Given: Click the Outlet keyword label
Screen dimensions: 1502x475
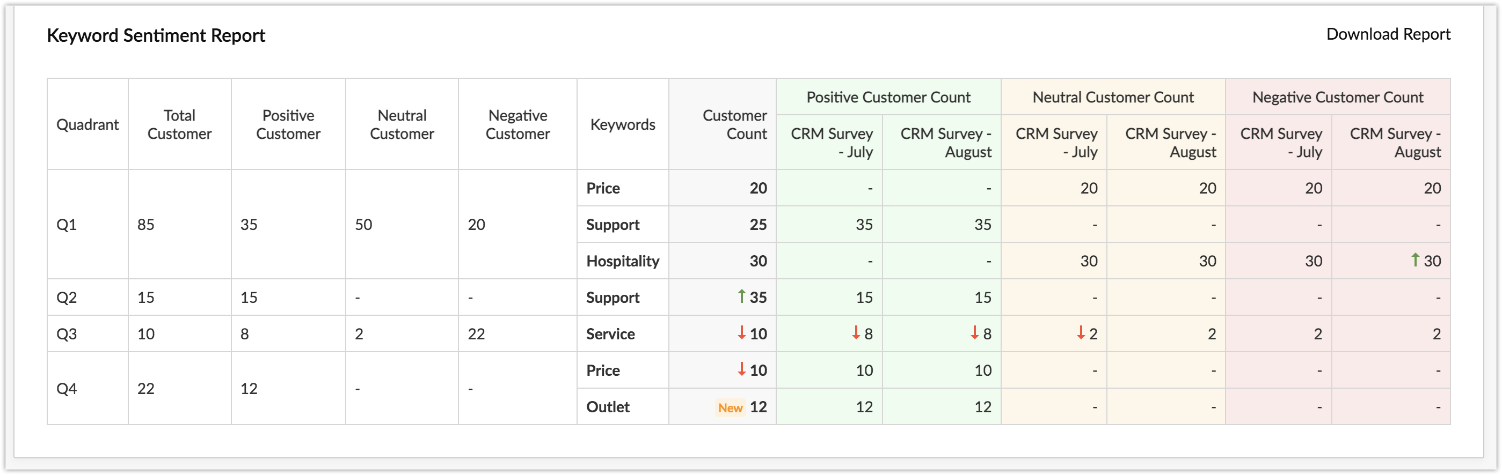Looking at the screenshot, I should [608, 407].
